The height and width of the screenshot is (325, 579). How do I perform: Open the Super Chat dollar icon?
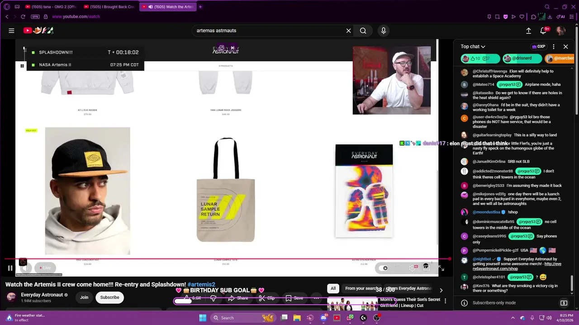click(564, 303)
